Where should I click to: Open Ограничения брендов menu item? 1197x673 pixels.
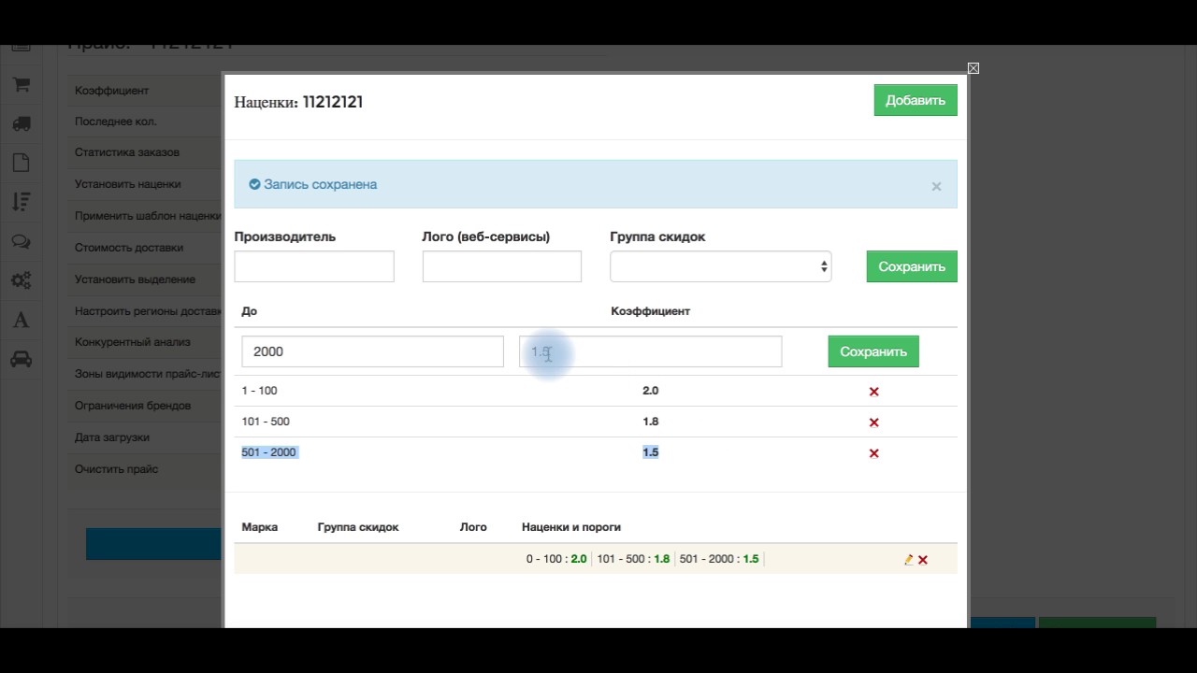tap(133, 406)
